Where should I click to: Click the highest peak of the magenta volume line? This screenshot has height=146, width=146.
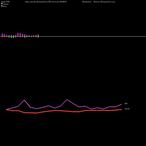pyautogui.click(x=67, y=100)
